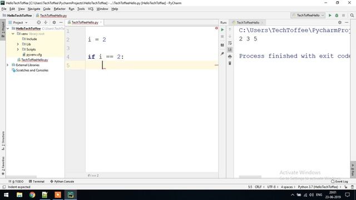Image resolution: width=356 pixels, height=200 pixels.
Task: Select TechToffeeHello.py in the project tree
Action: coord(33,60)
